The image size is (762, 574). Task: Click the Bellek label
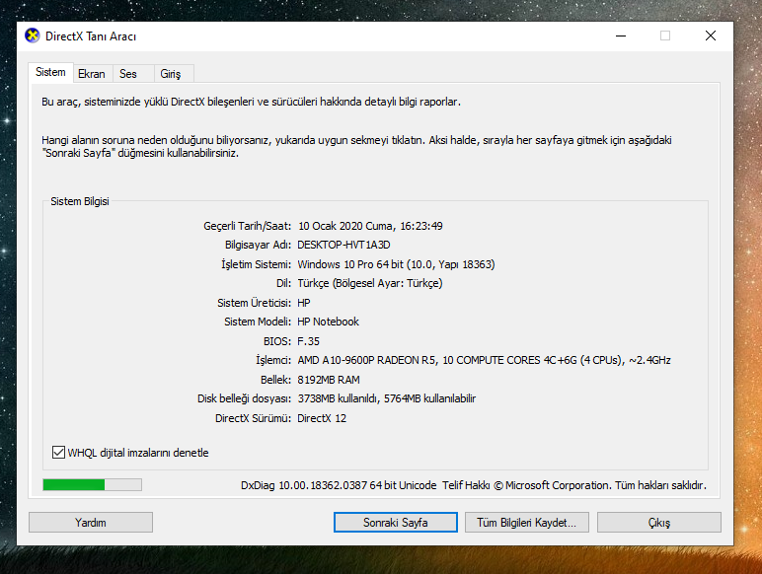pyautogui.click(x=275, y=380)
